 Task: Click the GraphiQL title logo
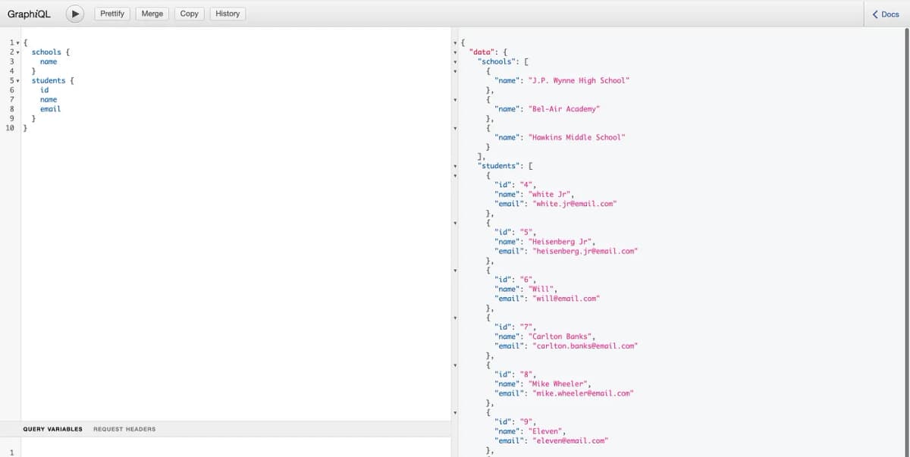tap(29, 14)
